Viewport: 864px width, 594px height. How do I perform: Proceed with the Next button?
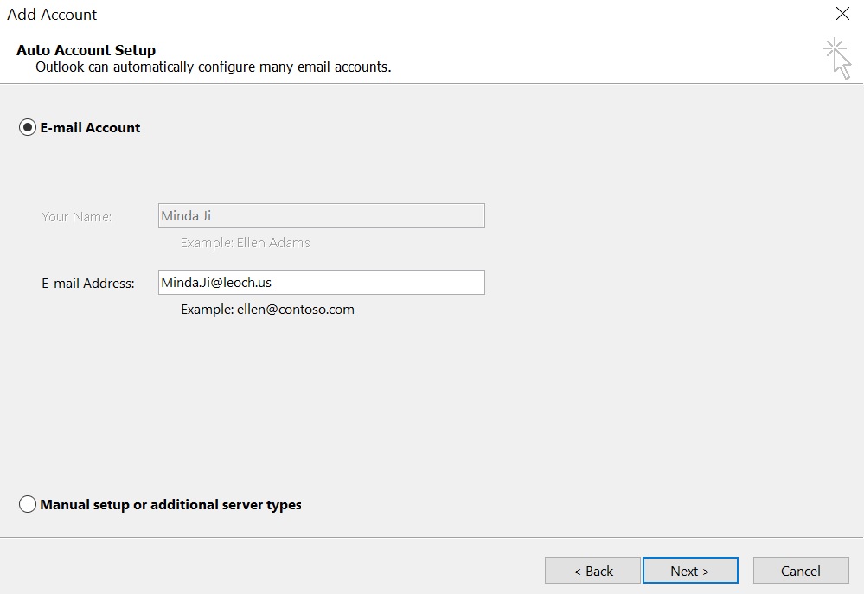click(x=690, y=571)
